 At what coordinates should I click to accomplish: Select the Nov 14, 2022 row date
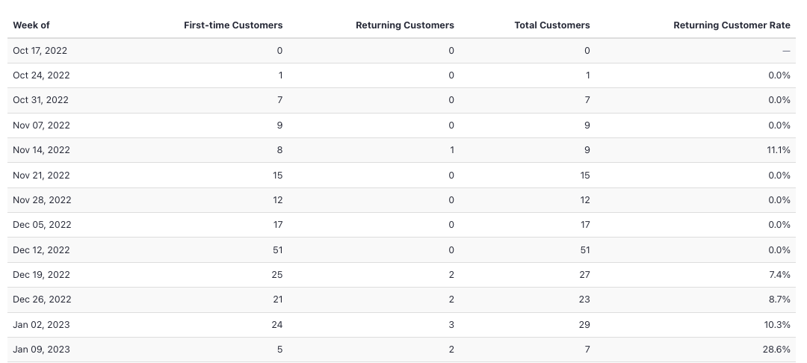(x=41, y=149)
